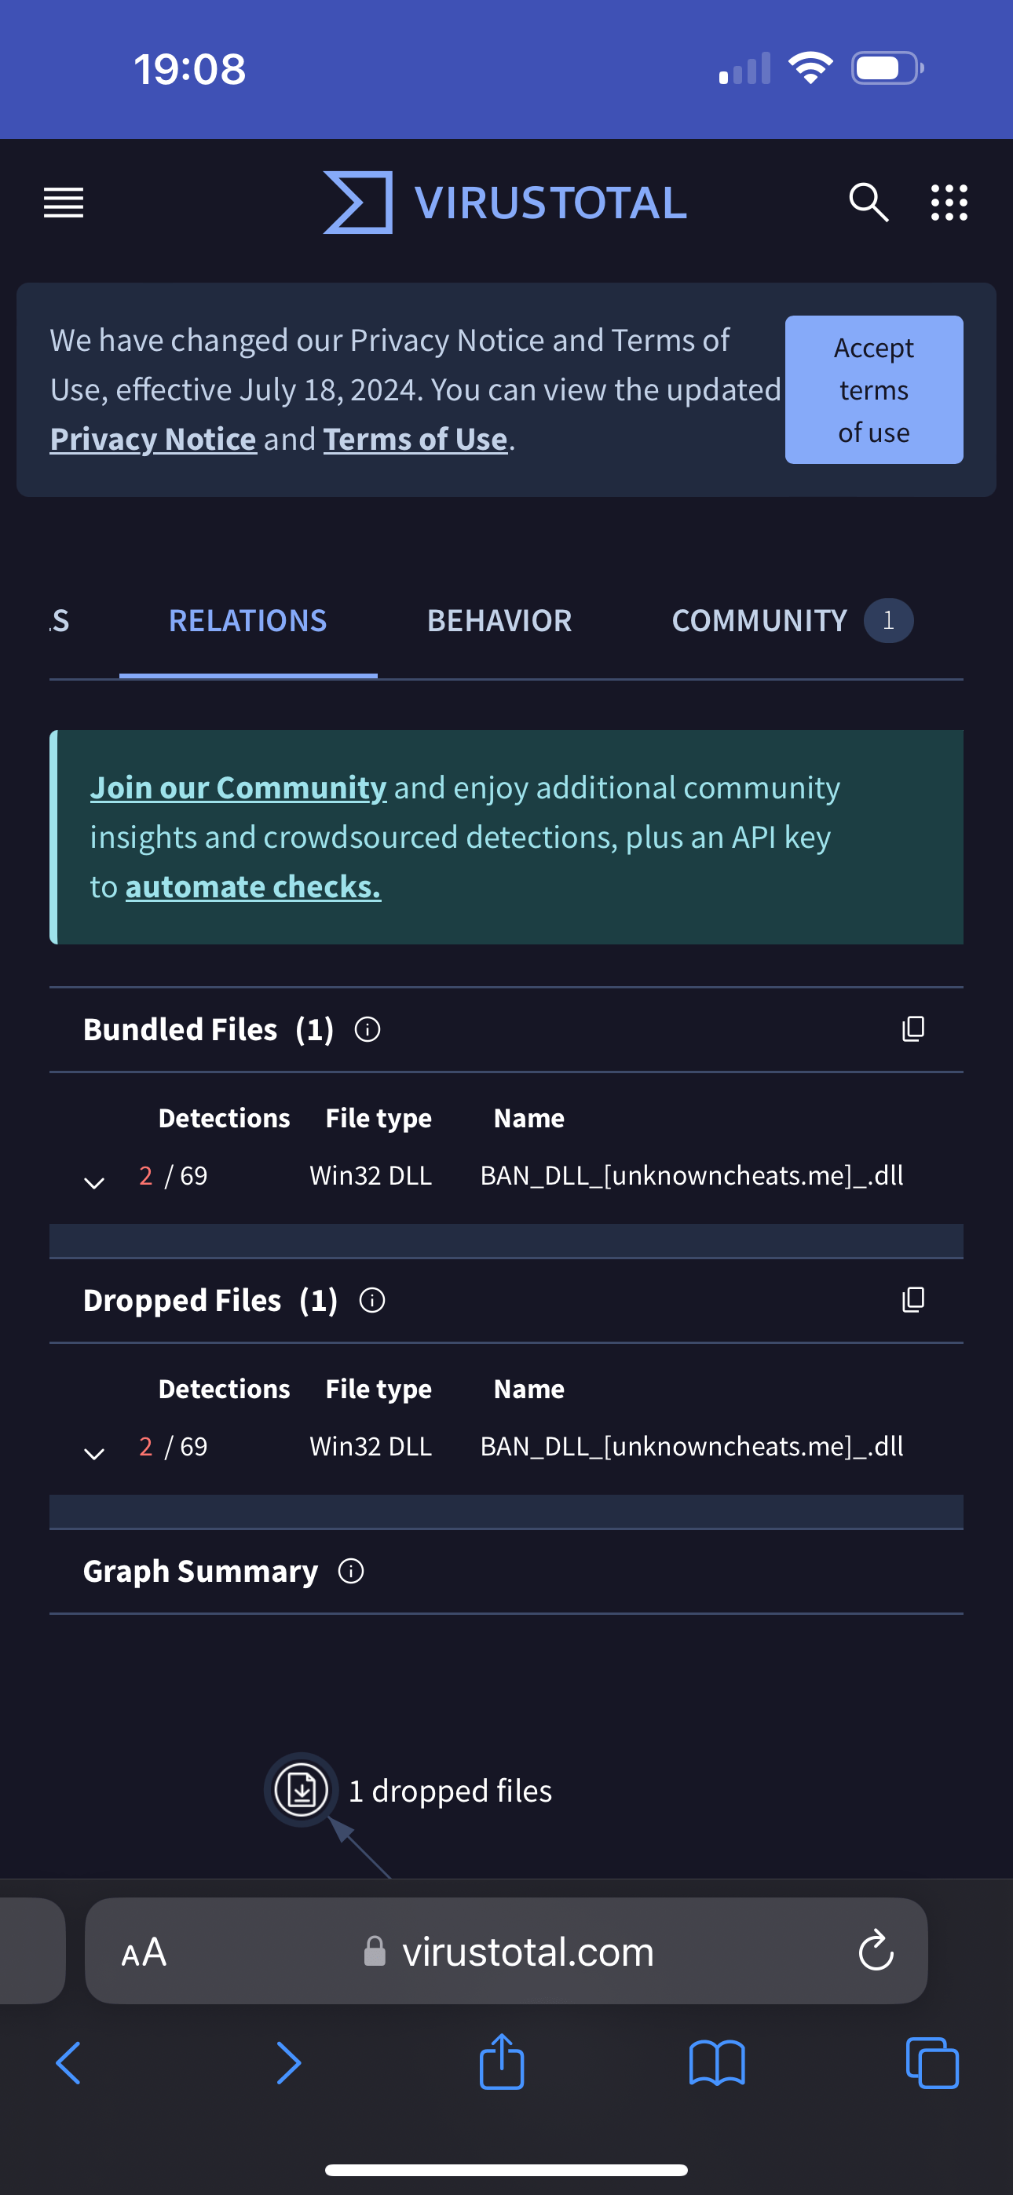
Task: Open the Join our Community link
Action: pyautogui.click(x=239, y=788)
